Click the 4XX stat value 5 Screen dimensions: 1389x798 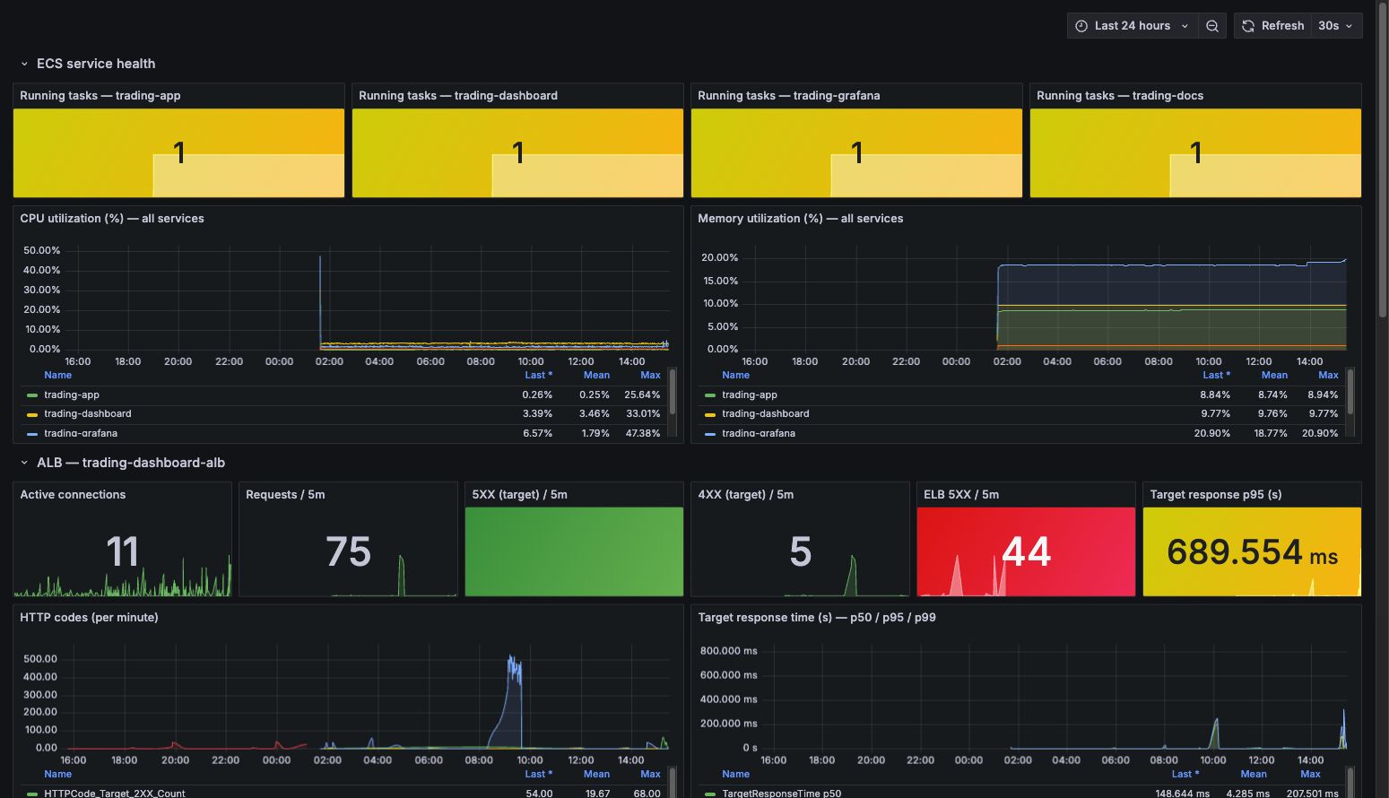pyautogui.click(x=801, y=552)
